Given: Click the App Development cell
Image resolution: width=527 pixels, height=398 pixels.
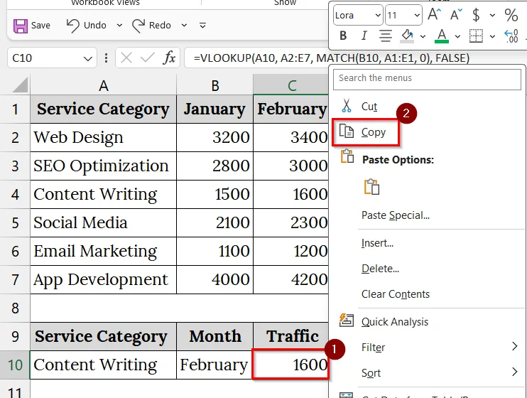Looking at the screenshot, I should point(103,279).
